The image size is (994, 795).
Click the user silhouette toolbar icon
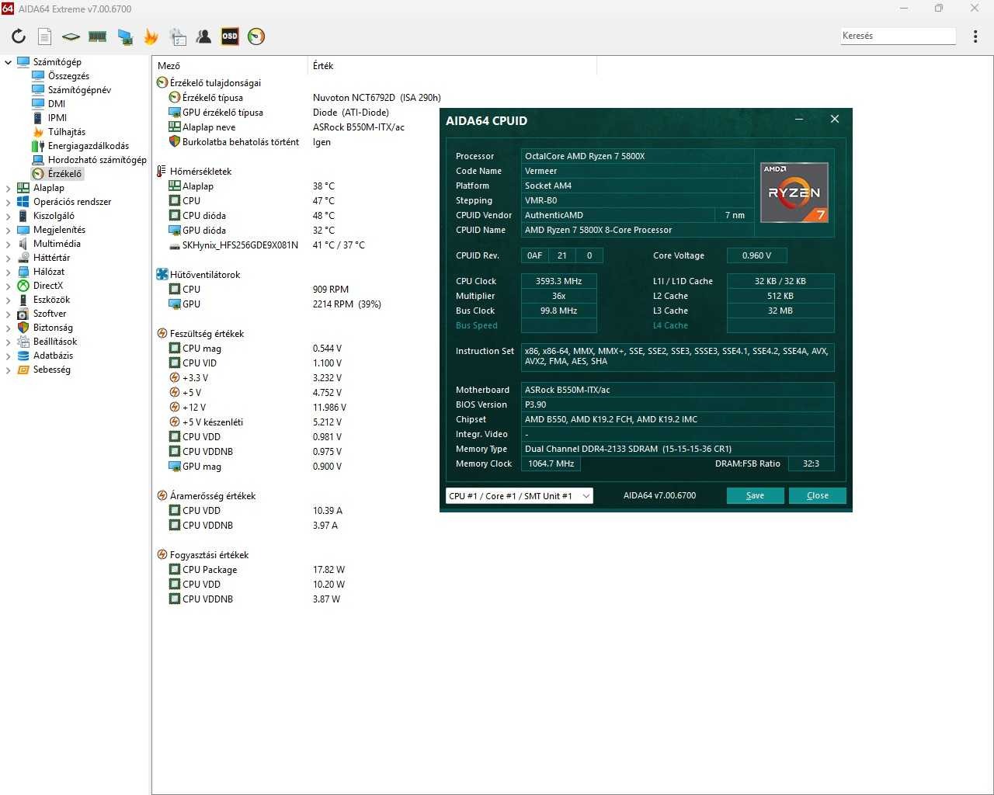click(203, 36)
